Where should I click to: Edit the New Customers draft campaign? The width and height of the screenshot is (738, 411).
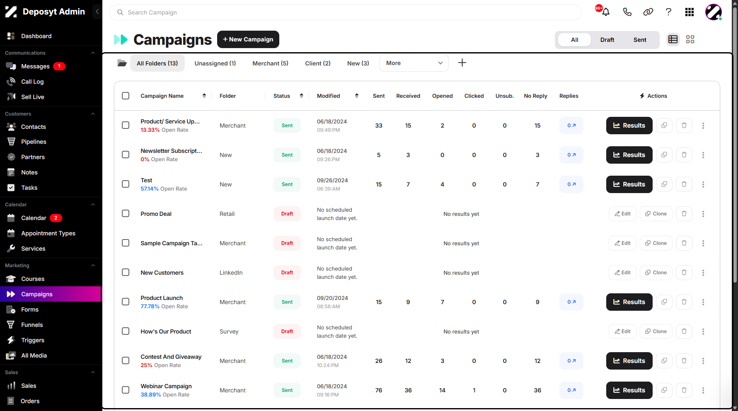[x=622, y=273]
